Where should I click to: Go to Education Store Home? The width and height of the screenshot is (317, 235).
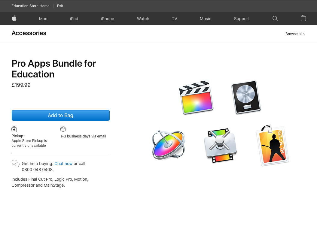(x=30, y=6)
